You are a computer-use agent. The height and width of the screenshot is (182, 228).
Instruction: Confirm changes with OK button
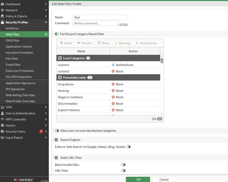click(138, 180)
